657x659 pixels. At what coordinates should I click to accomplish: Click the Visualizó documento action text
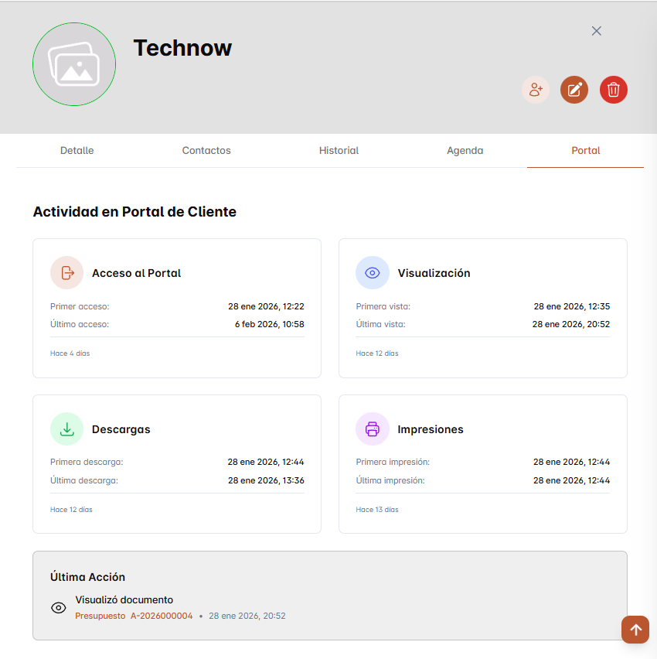point(124,599)
